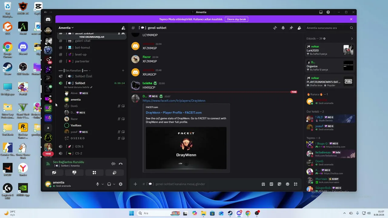388x218 pixels.
Task: Open the LAPD server icon
Action: pos(48,30)
